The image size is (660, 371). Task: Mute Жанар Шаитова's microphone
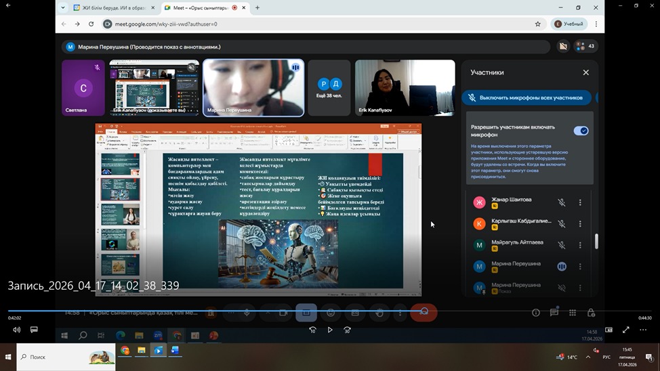point(561,202)
